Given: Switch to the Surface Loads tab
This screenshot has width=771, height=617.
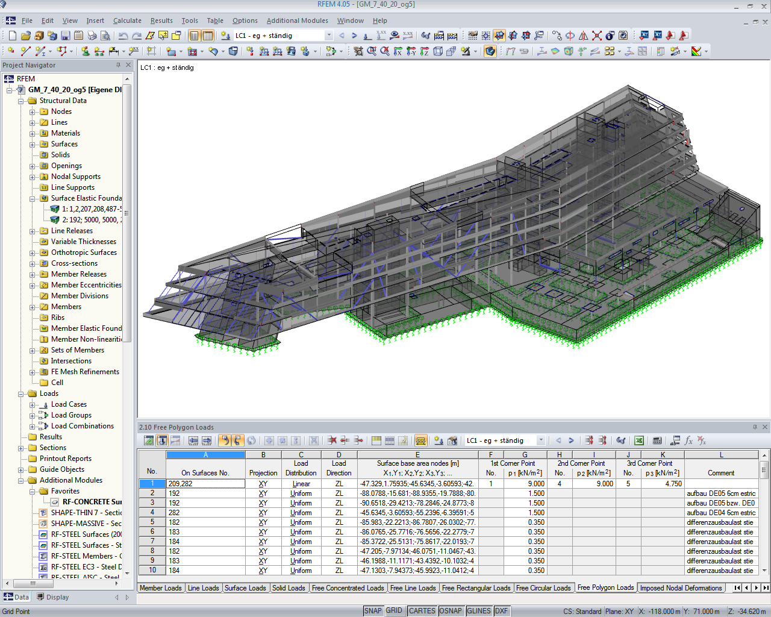Looking at the screenshot, I should 245,588.
